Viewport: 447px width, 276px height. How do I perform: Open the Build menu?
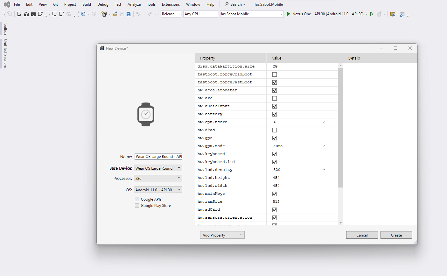pos(87,4)
